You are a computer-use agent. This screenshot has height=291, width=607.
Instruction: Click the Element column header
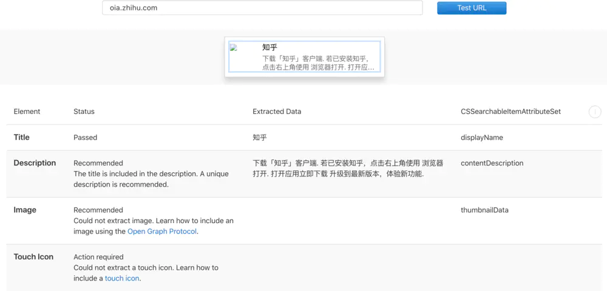point(27,112)
